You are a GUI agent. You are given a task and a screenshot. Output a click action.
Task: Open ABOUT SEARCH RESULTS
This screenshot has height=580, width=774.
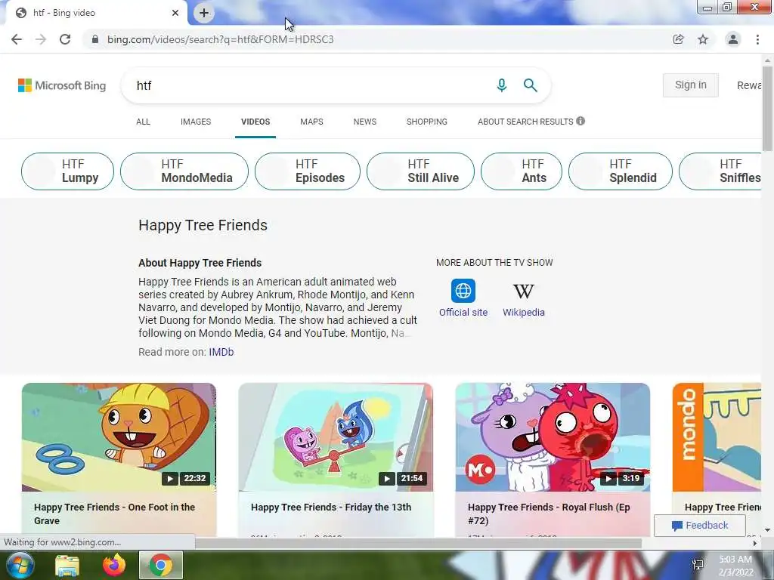525,122
